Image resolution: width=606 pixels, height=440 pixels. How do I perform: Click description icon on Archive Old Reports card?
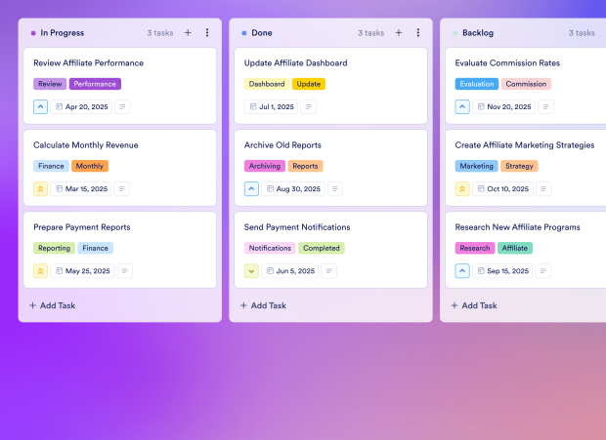pos(335,189)
